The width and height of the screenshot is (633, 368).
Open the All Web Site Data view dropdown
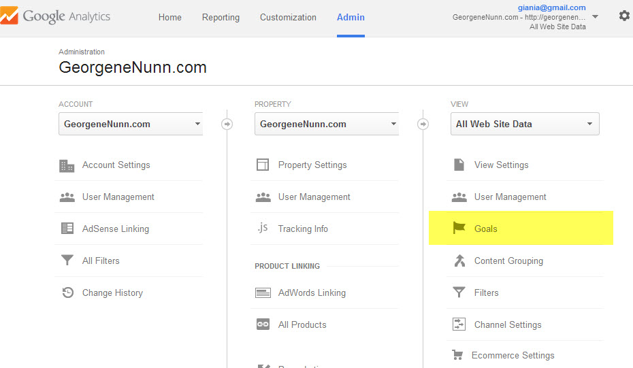click(x=525, y=124)
